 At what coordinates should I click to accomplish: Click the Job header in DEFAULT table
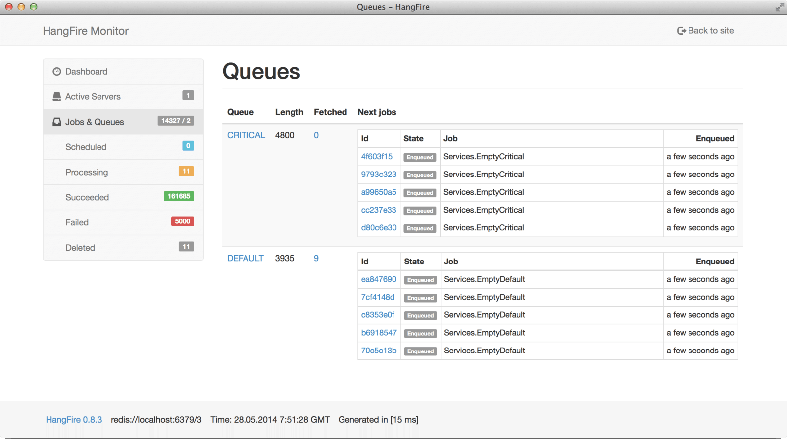451,262
